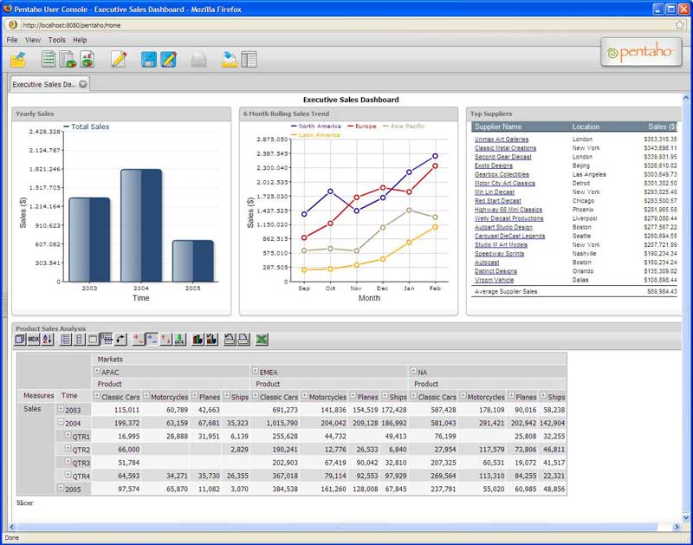This screenshot has width=693, height=545.
Task: Expand the QTR3 row
Action: point(68,462)
